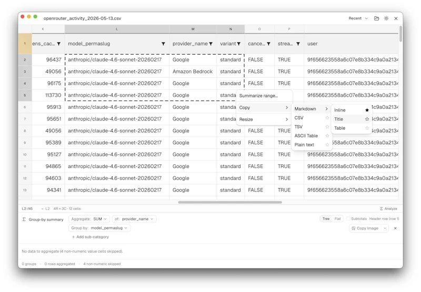Select column K header
The height and width of the screenshot is (292, 421).
(x=48, y=29)
